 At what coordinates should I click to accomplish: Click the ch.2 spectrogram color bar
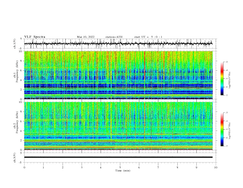[222, 129]
